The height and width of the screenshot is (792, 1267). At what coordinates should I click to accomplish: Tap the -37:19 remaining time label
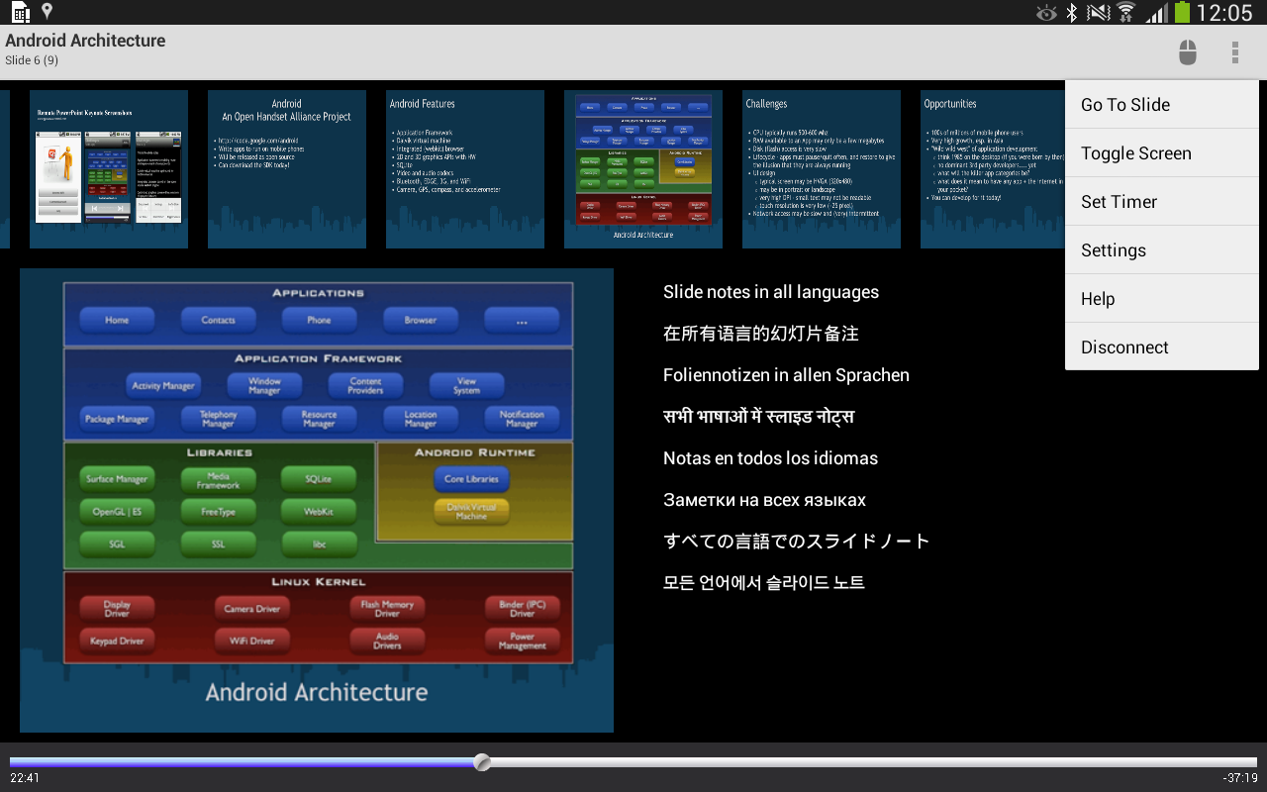coord(1239,778)
